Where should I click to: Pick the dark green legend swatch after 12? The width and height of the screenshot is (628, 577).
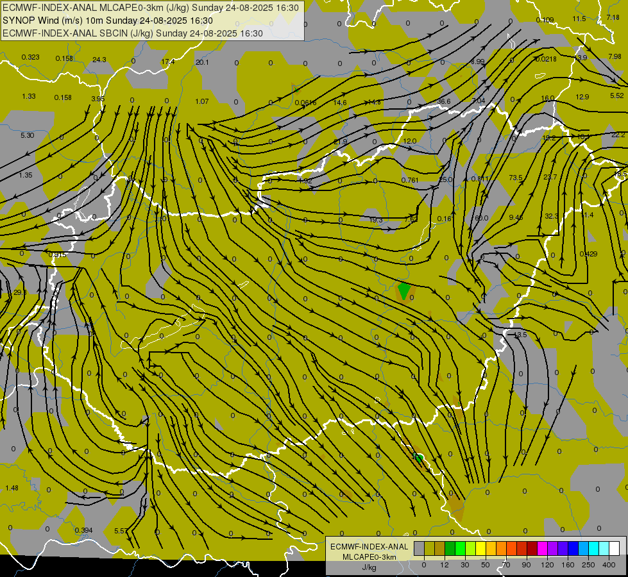point(450,548)
